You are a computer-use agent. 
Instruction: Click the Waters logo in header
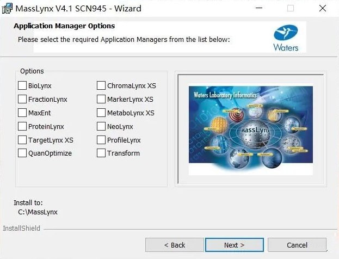point(286,38)
